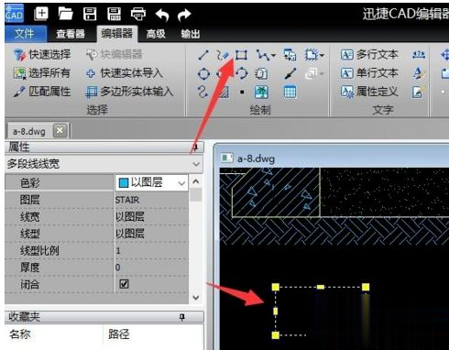
Task: Insert an image with the palm tree icon
Action: (x=261, y=92)
